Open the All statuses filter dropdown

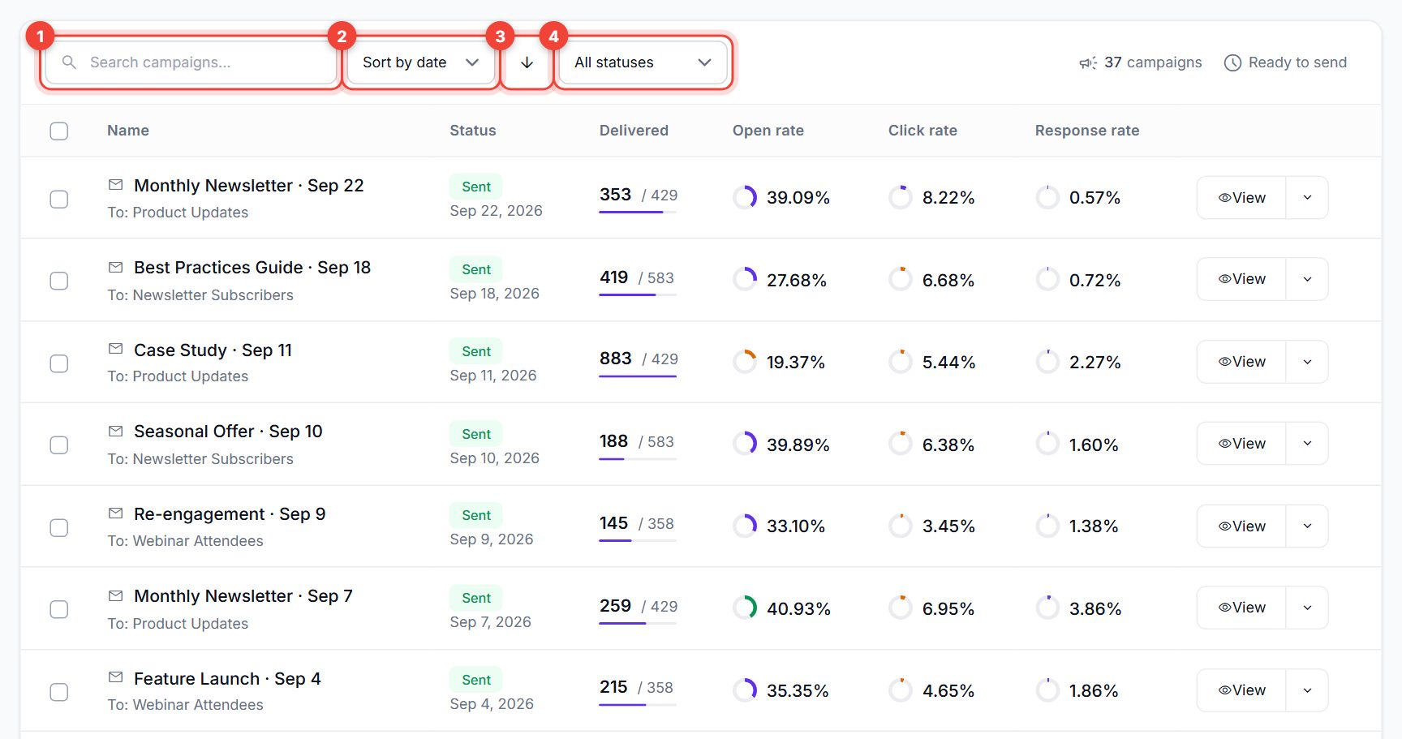pyautogui.click(x=643, y=62)
